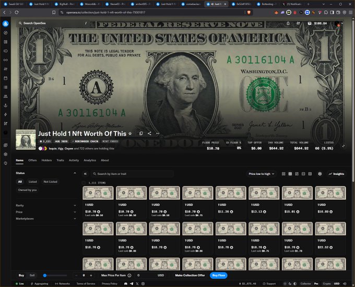This screenshot has width=355, height=287.
Task: Switch to Sell mode in bottom bar
Action: [32, 276]
